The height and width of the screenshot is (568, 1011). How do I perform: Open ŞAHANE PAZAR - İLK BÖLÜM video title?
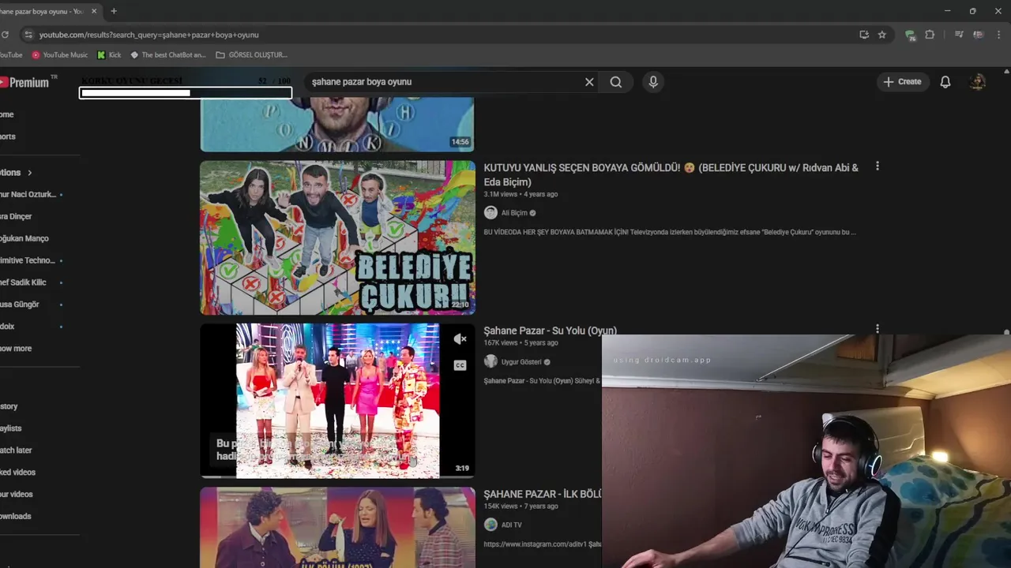coord(543,494)
